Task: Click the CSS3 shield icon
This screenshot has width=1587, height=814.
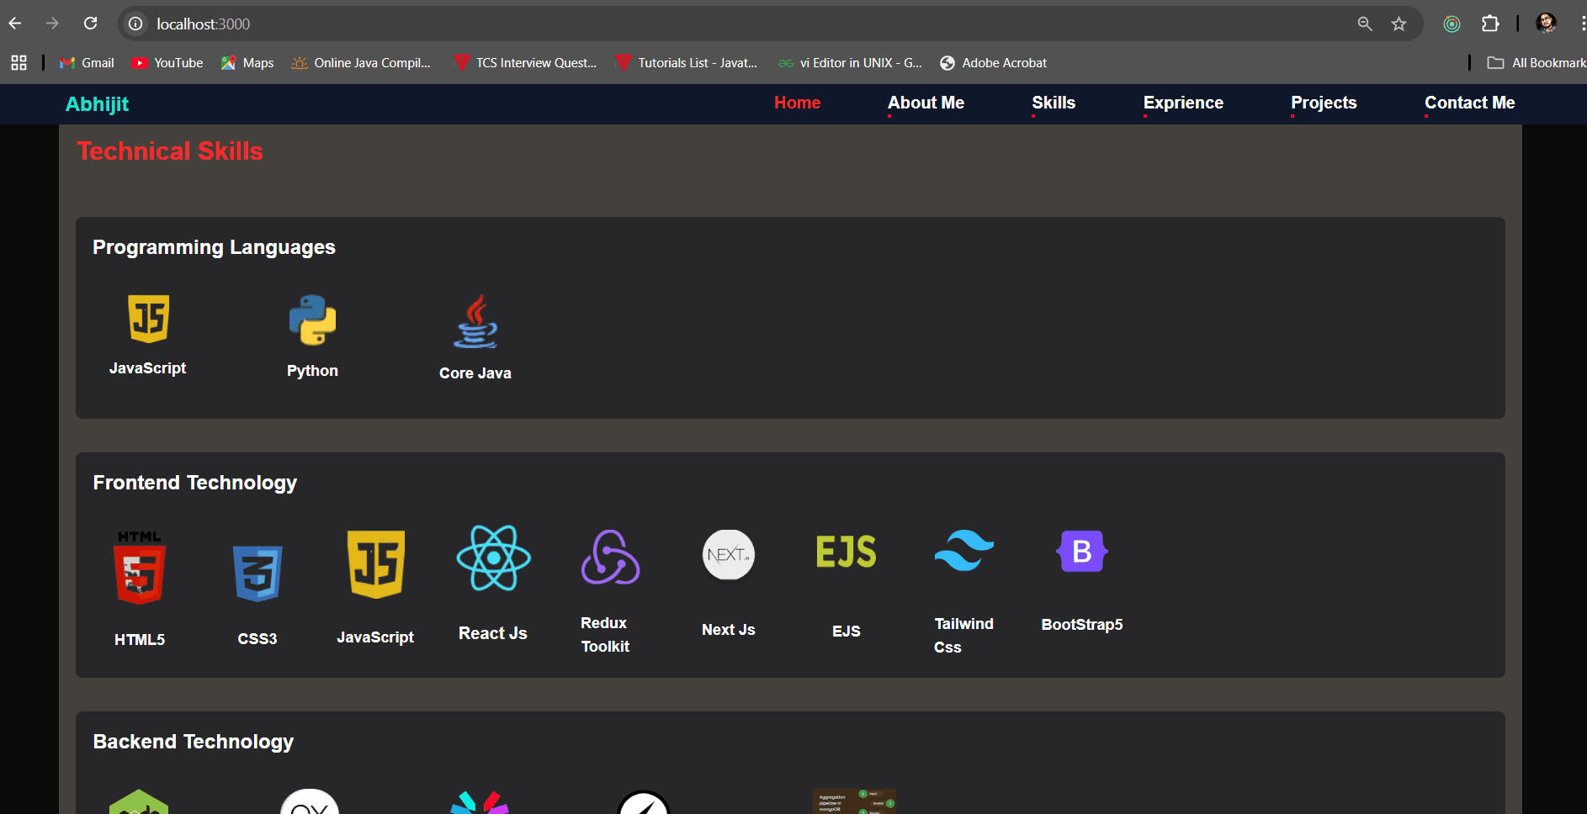Action: pyautogui.click(x=257, y=573)
